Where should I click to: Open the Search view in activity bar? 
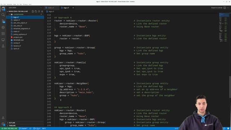[x=3, y=15]
